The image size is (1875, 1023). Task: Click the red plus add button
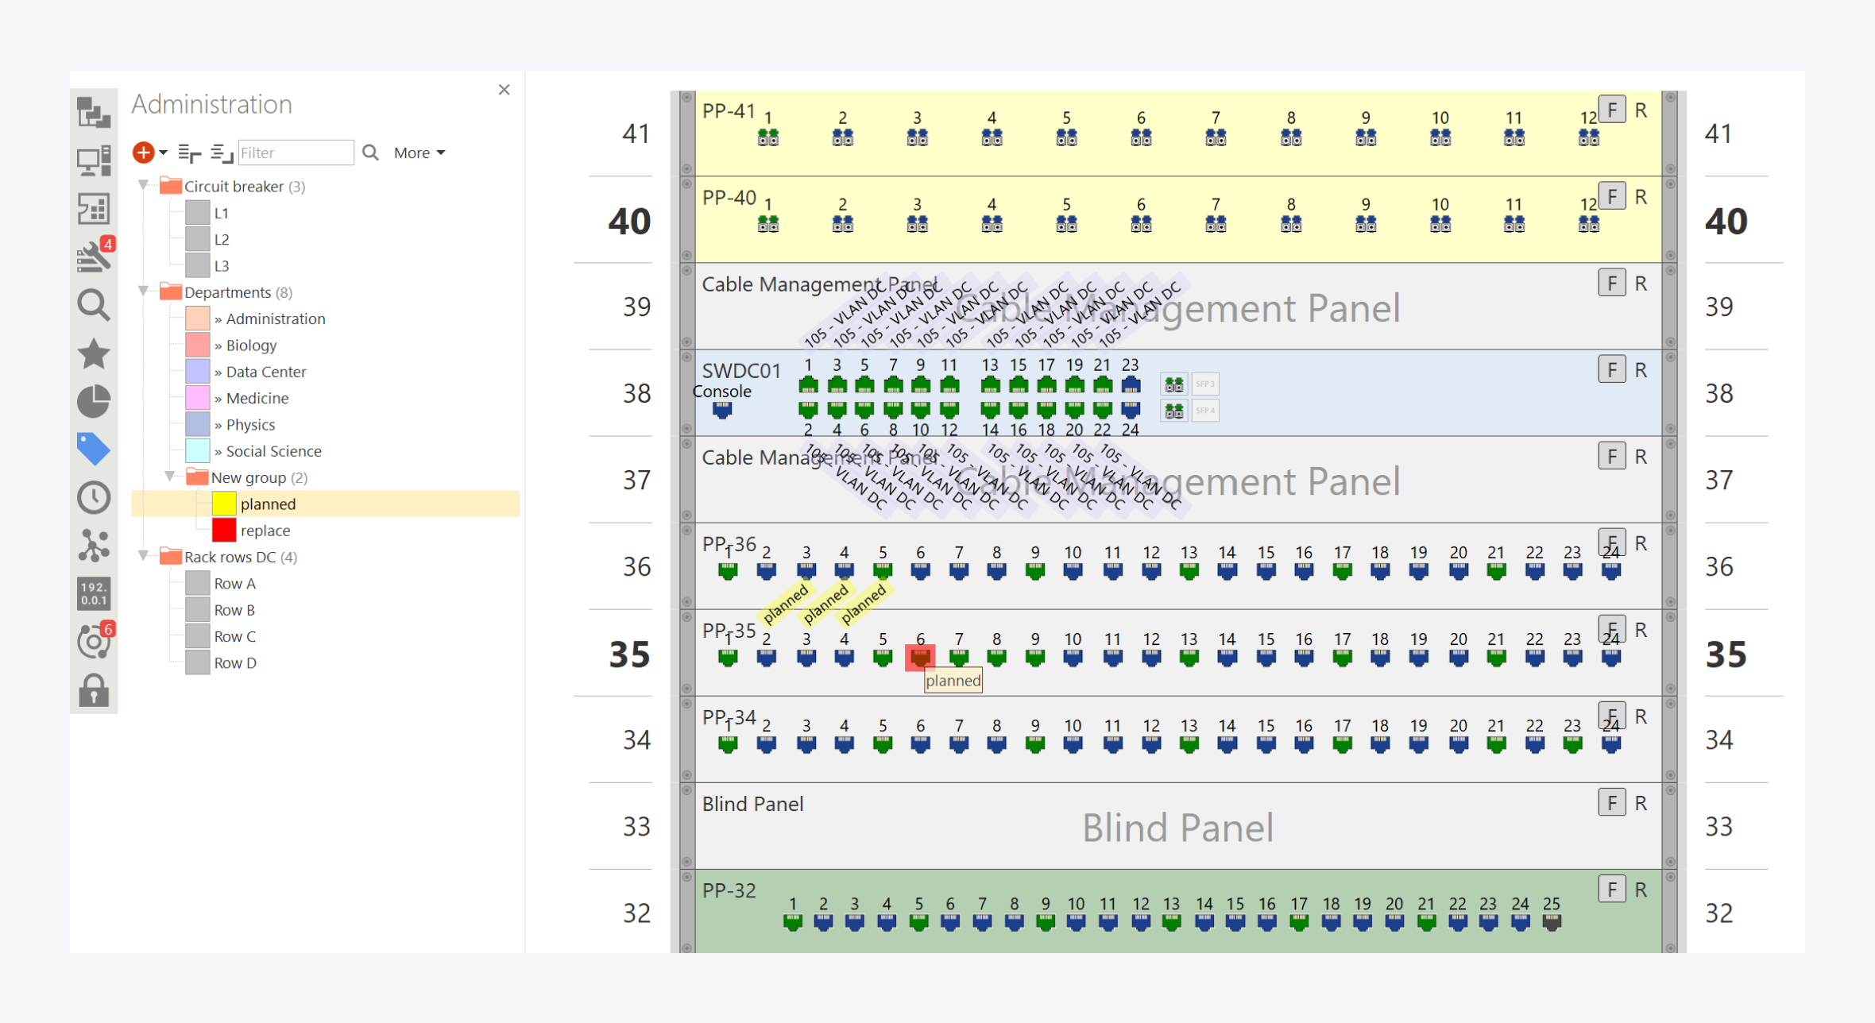click(x=144, y=152)
